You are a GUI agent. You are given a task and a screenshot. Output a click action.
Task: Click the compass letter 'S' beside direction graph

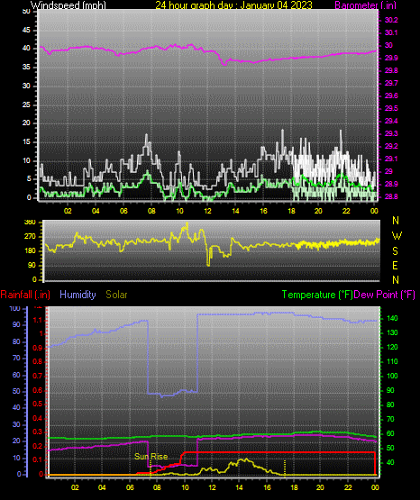pyautogui.click(x=395, y=251)
